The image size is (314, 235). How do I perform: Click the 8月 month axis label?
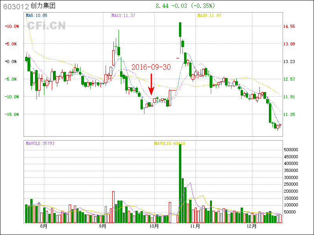click(44, 226)
